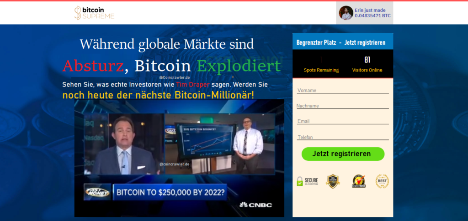This screenshot has height=221, width=468.
Task: Click the Best Service checkmark badge
Action: 359,181
